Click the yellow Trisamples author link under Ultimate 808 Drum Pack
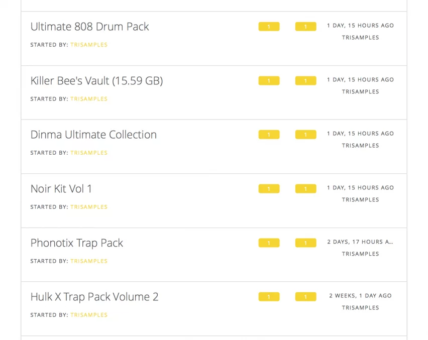The height and width of the screenshot is (340, 428). [89, 45]
